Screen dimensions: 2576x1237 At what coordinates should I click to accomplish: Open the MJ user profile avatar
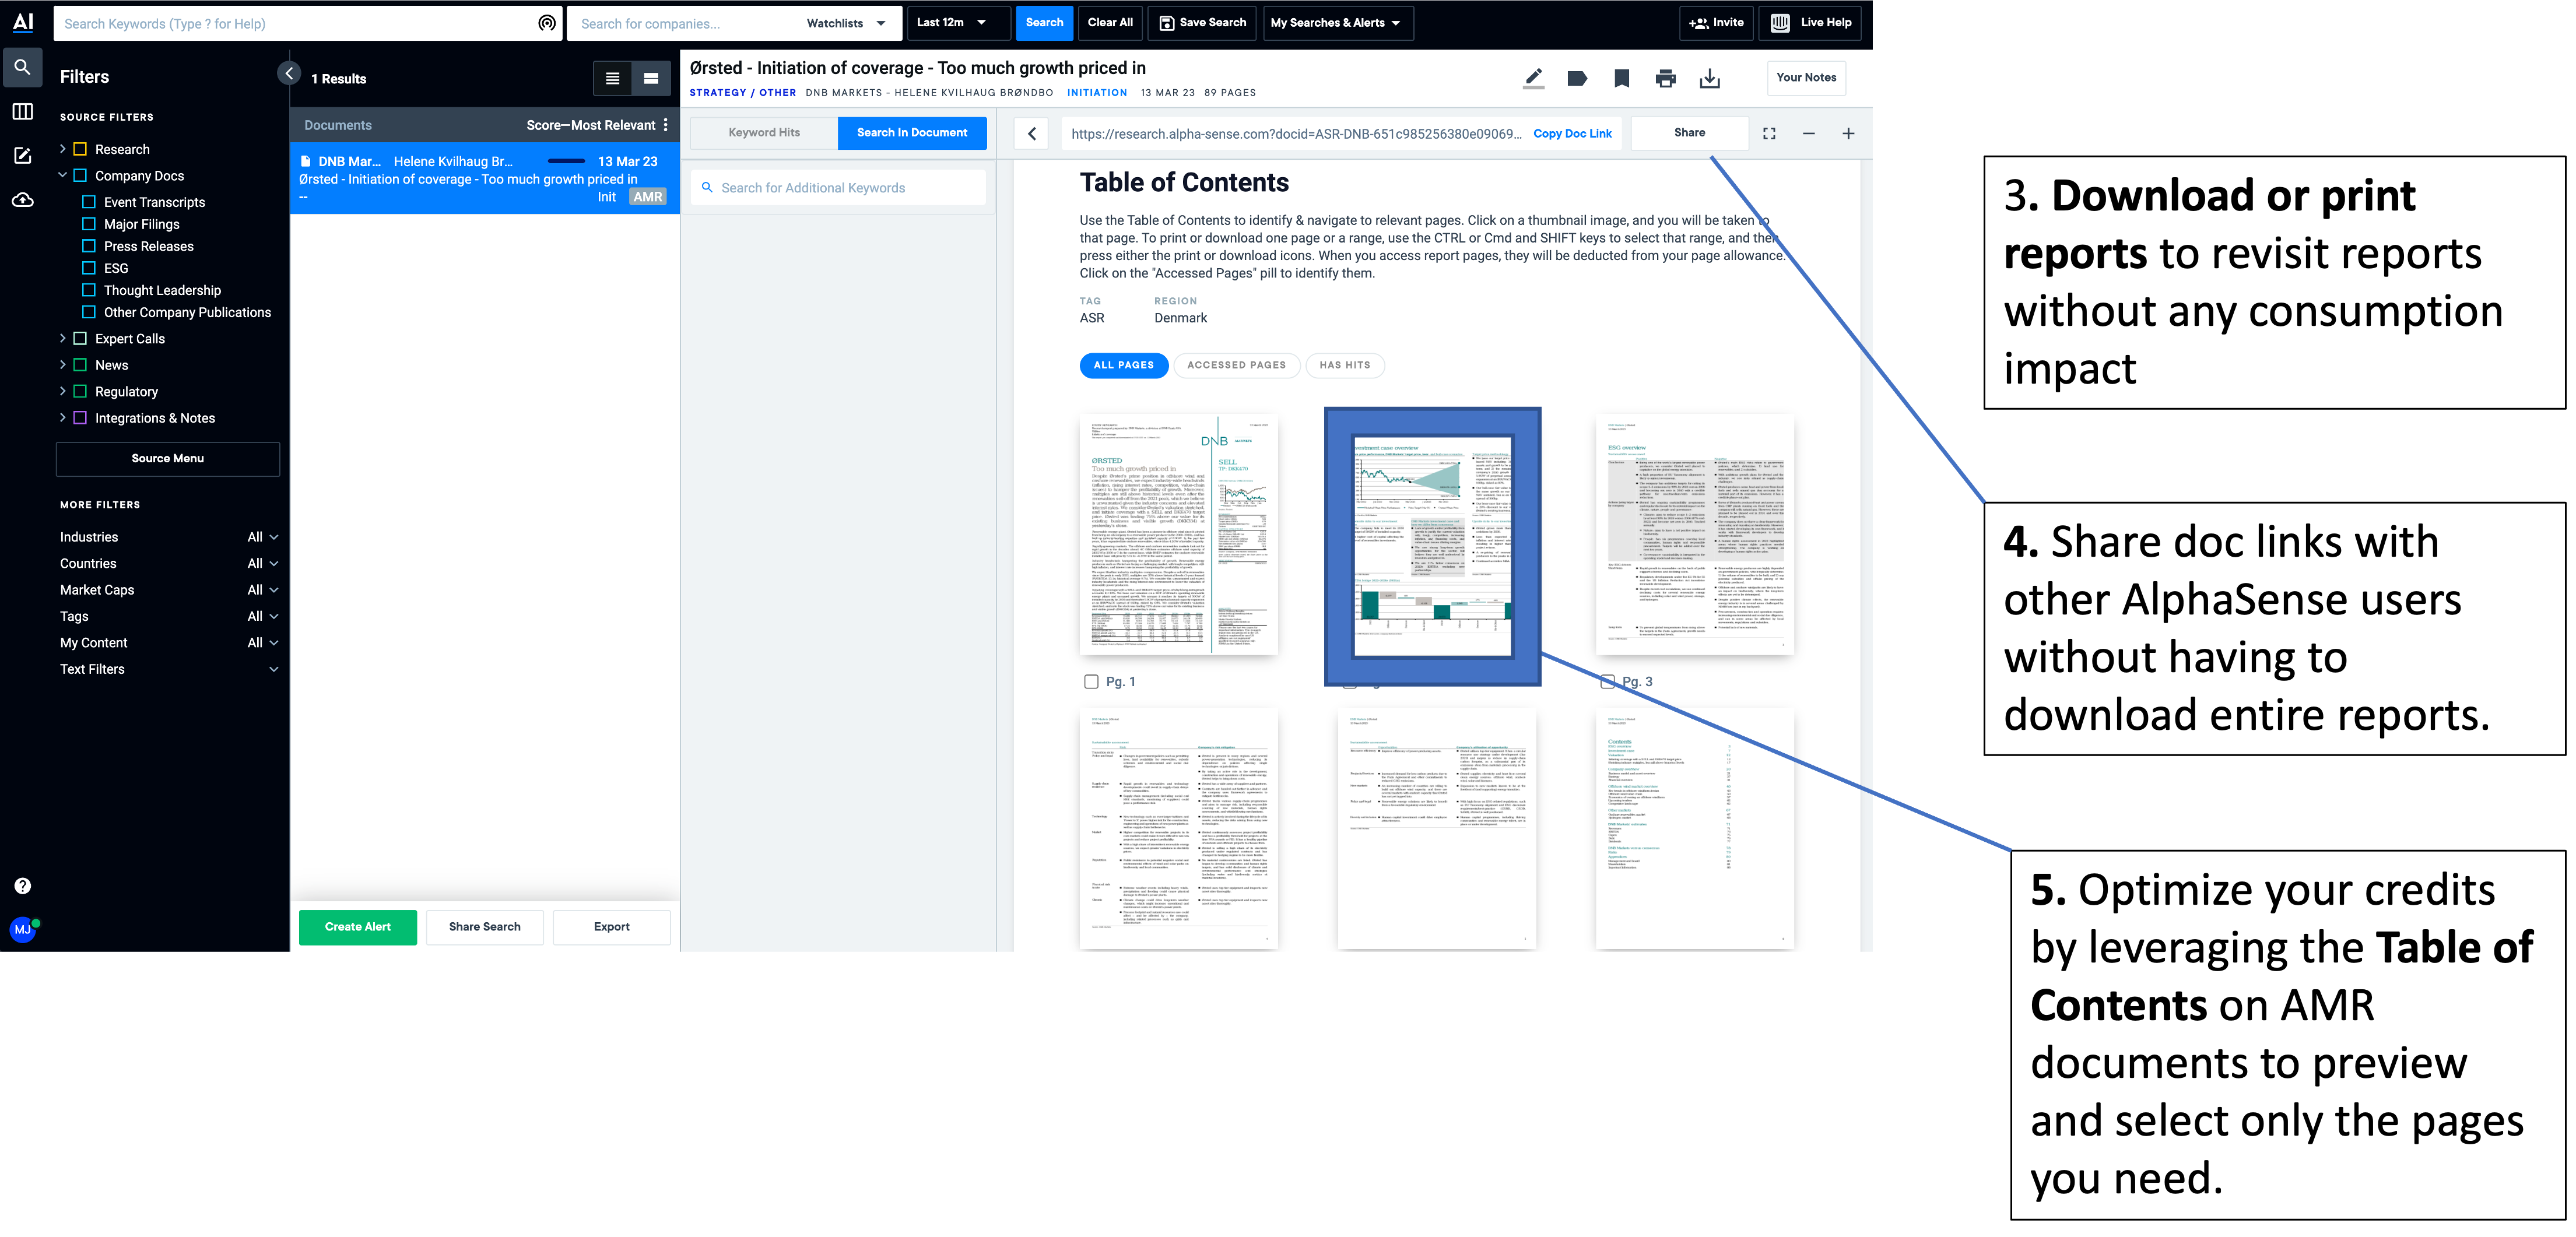point(22,930)
